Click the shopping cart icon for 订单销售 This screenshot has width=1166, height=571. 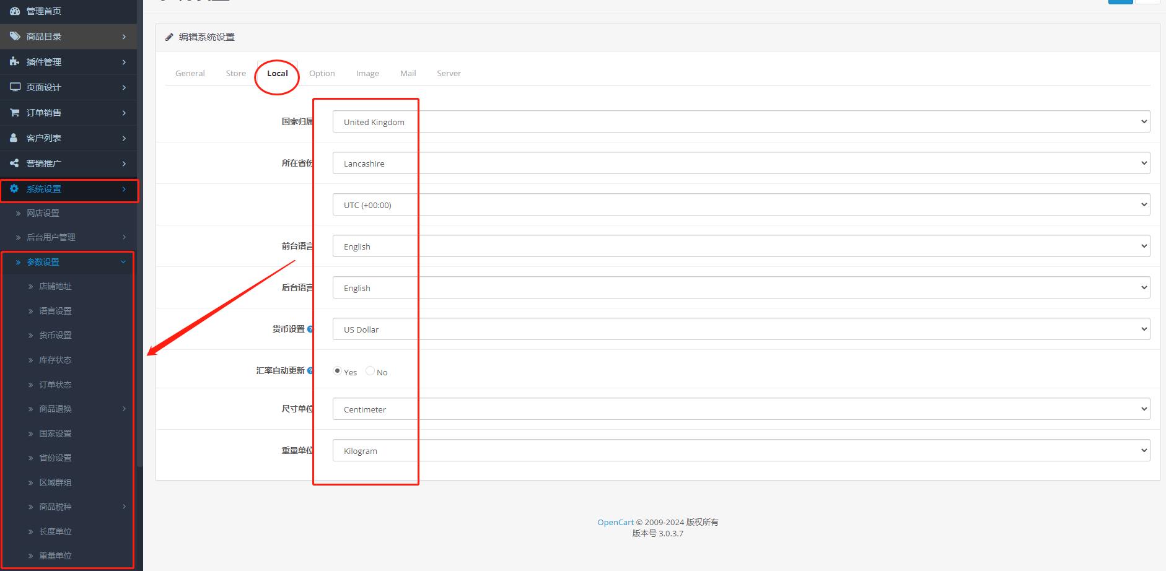click(x=15, y=113)
